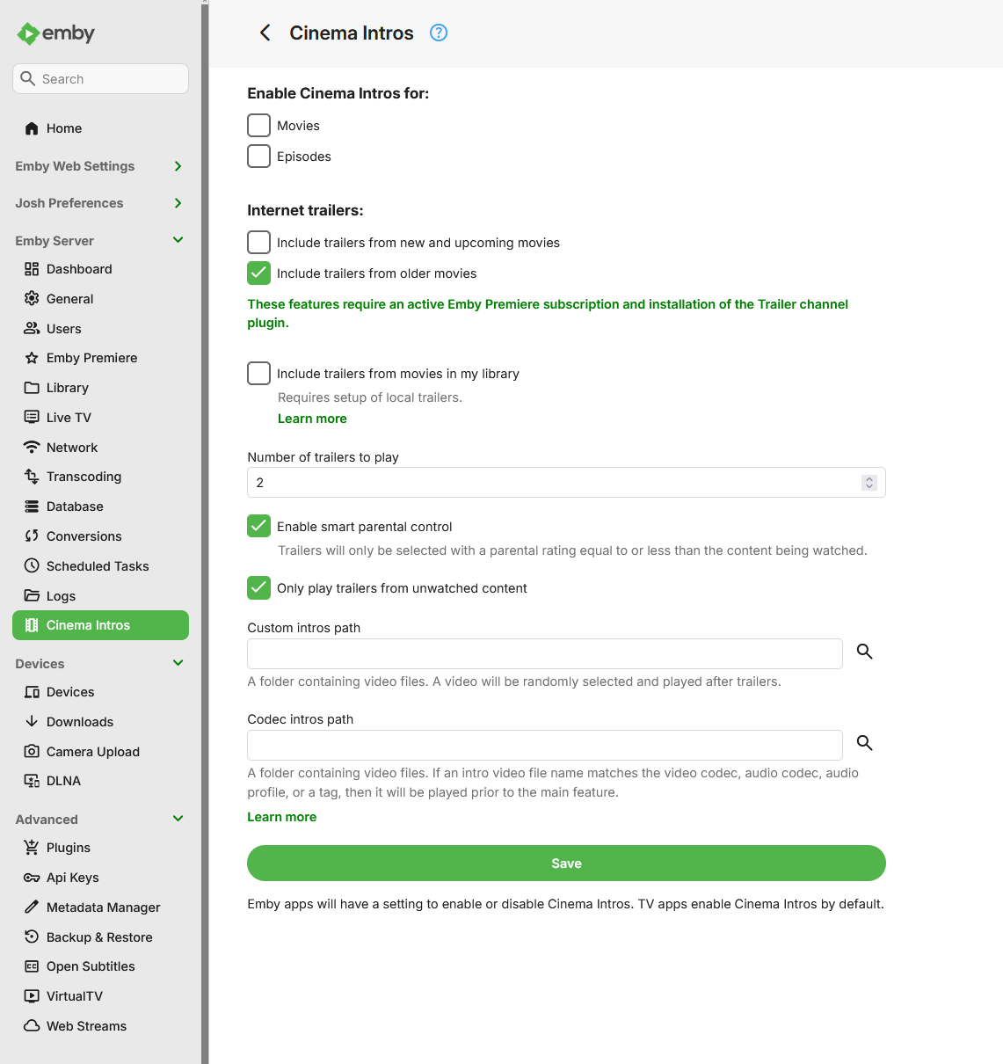Click the green Save button
The image size is (1003, 1064).
click(x=566, y=864)
